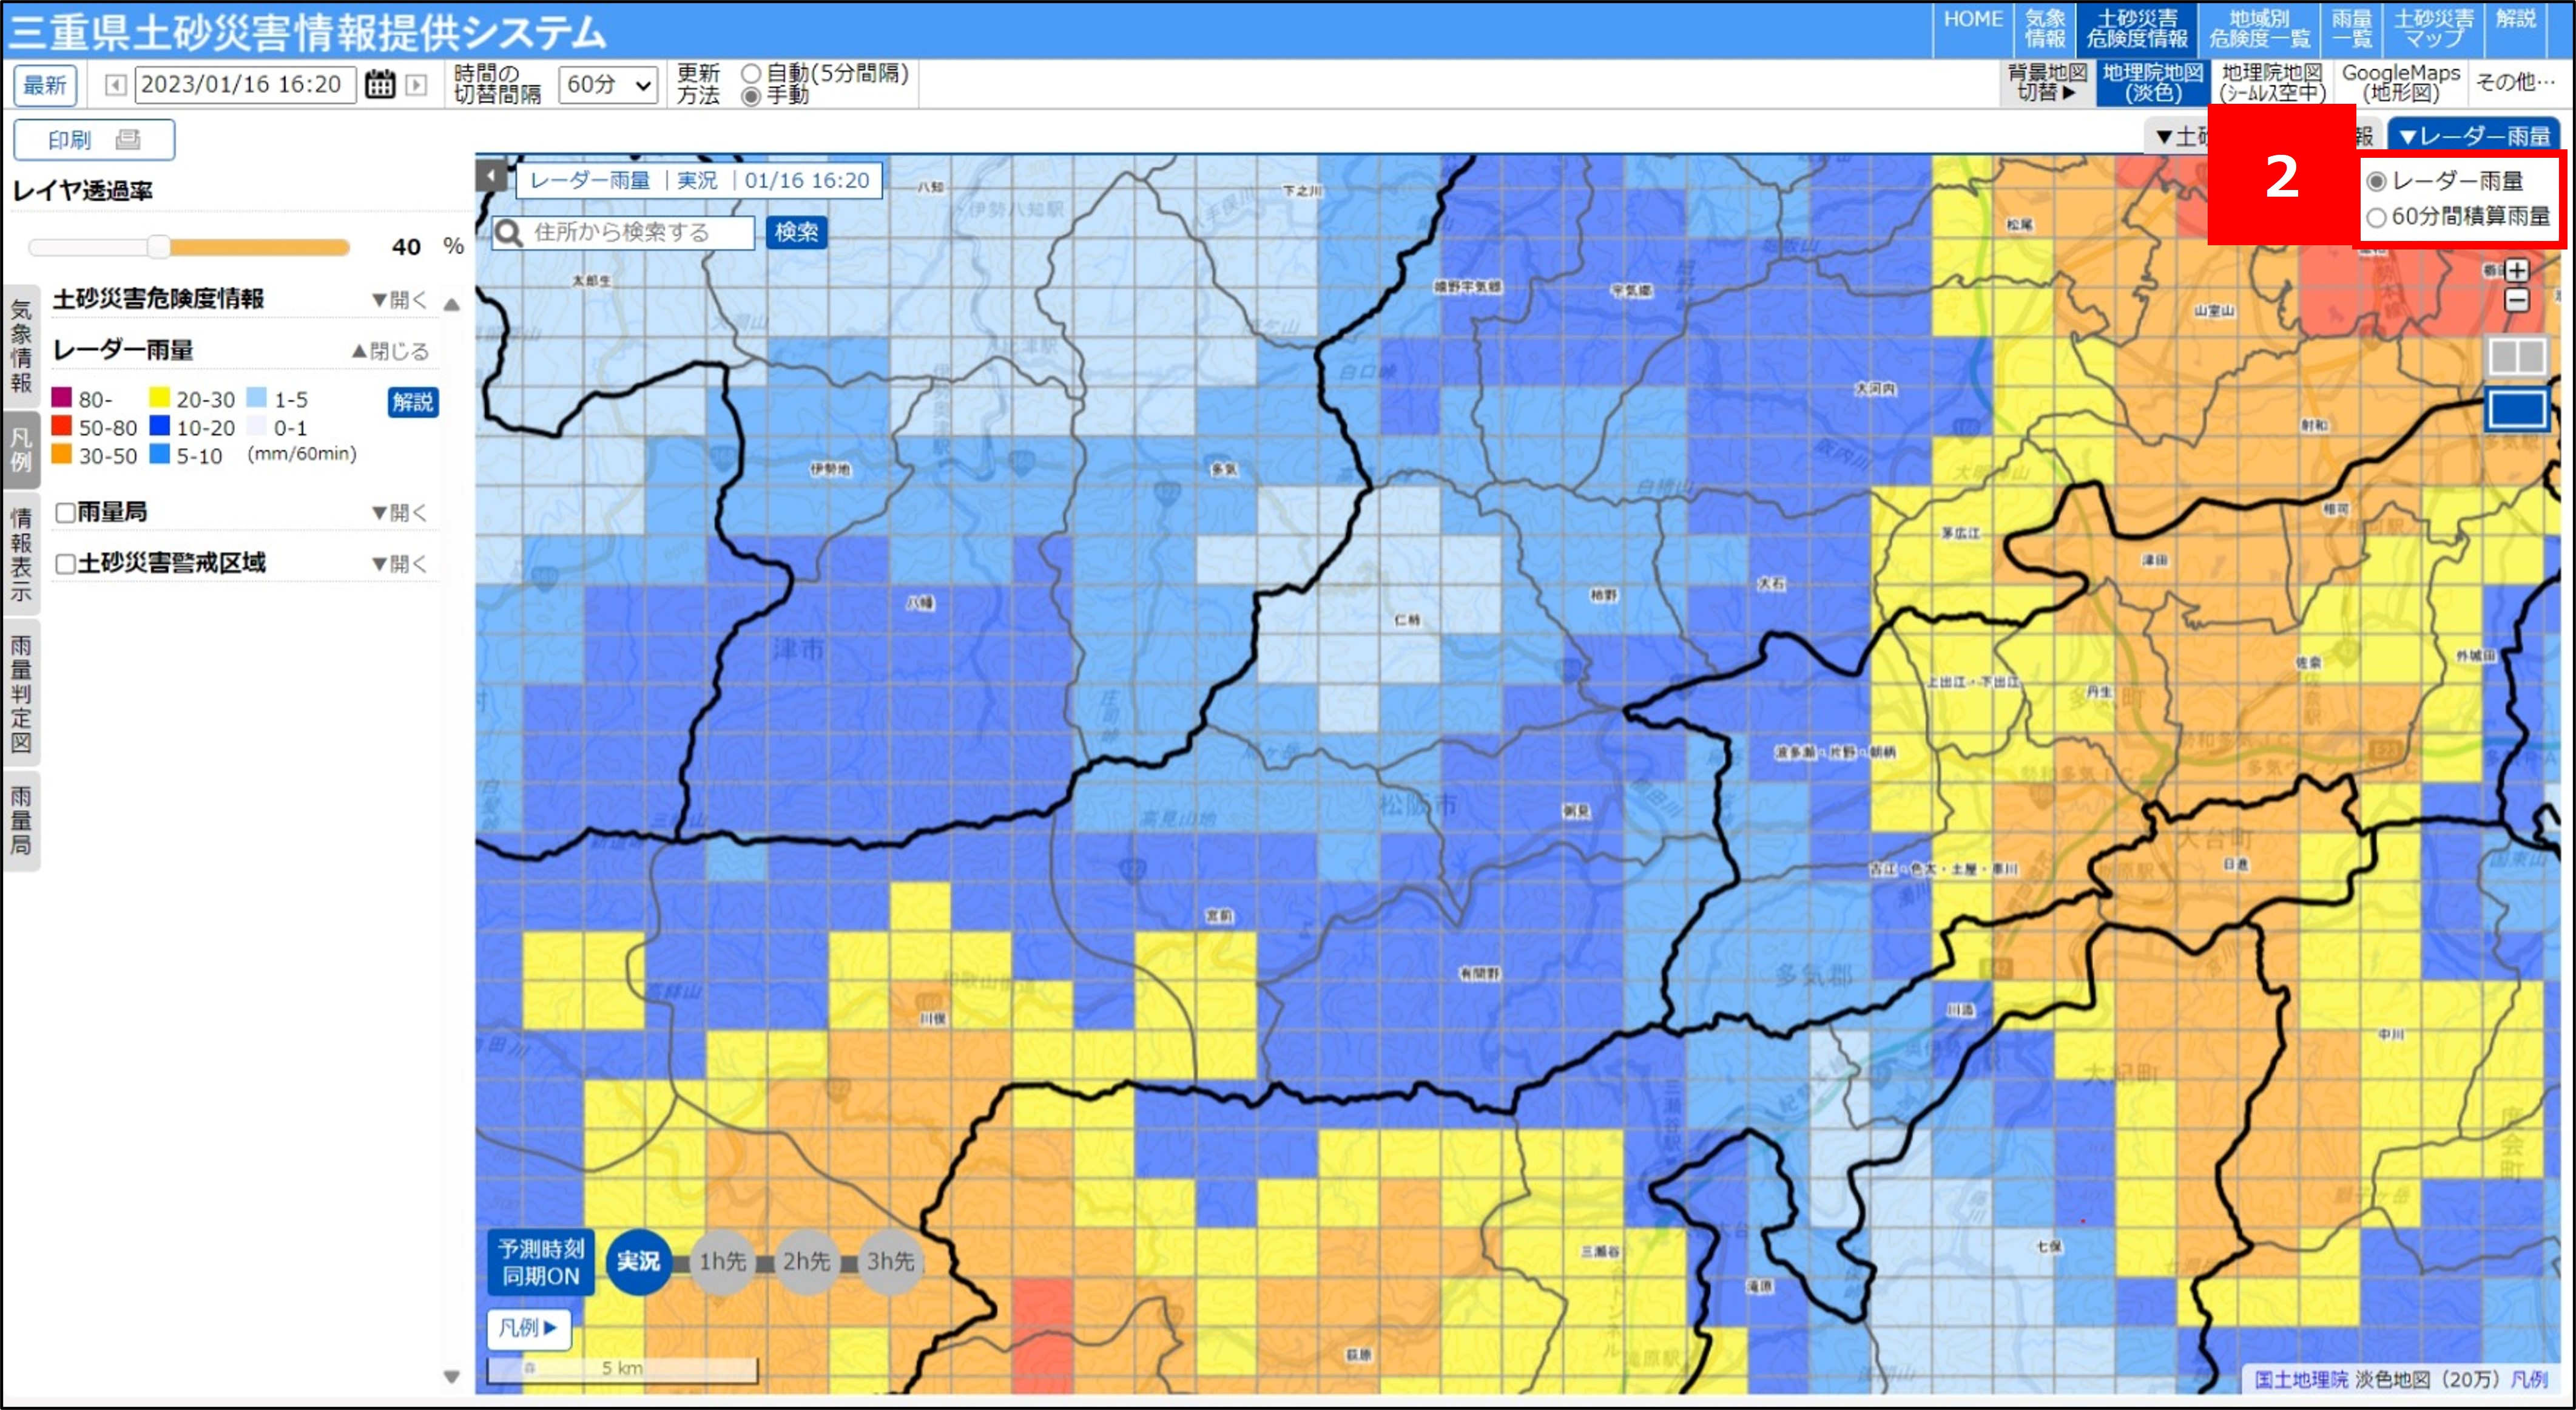Viewport: 2576px width, 1410px height.
Task: Step forward to the next time
Action: click(x=416, y=85)
